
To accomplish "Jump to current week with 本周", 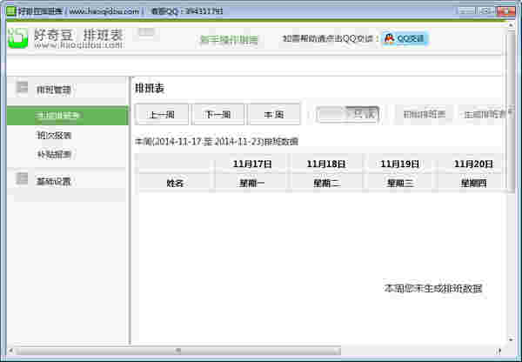I will tap(274, 115).
